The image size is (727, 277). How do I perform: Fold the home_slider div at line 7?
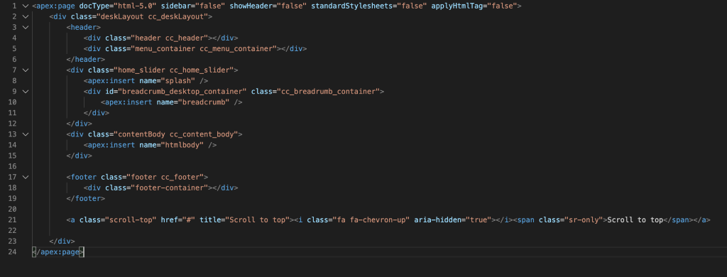pos(26,70)
